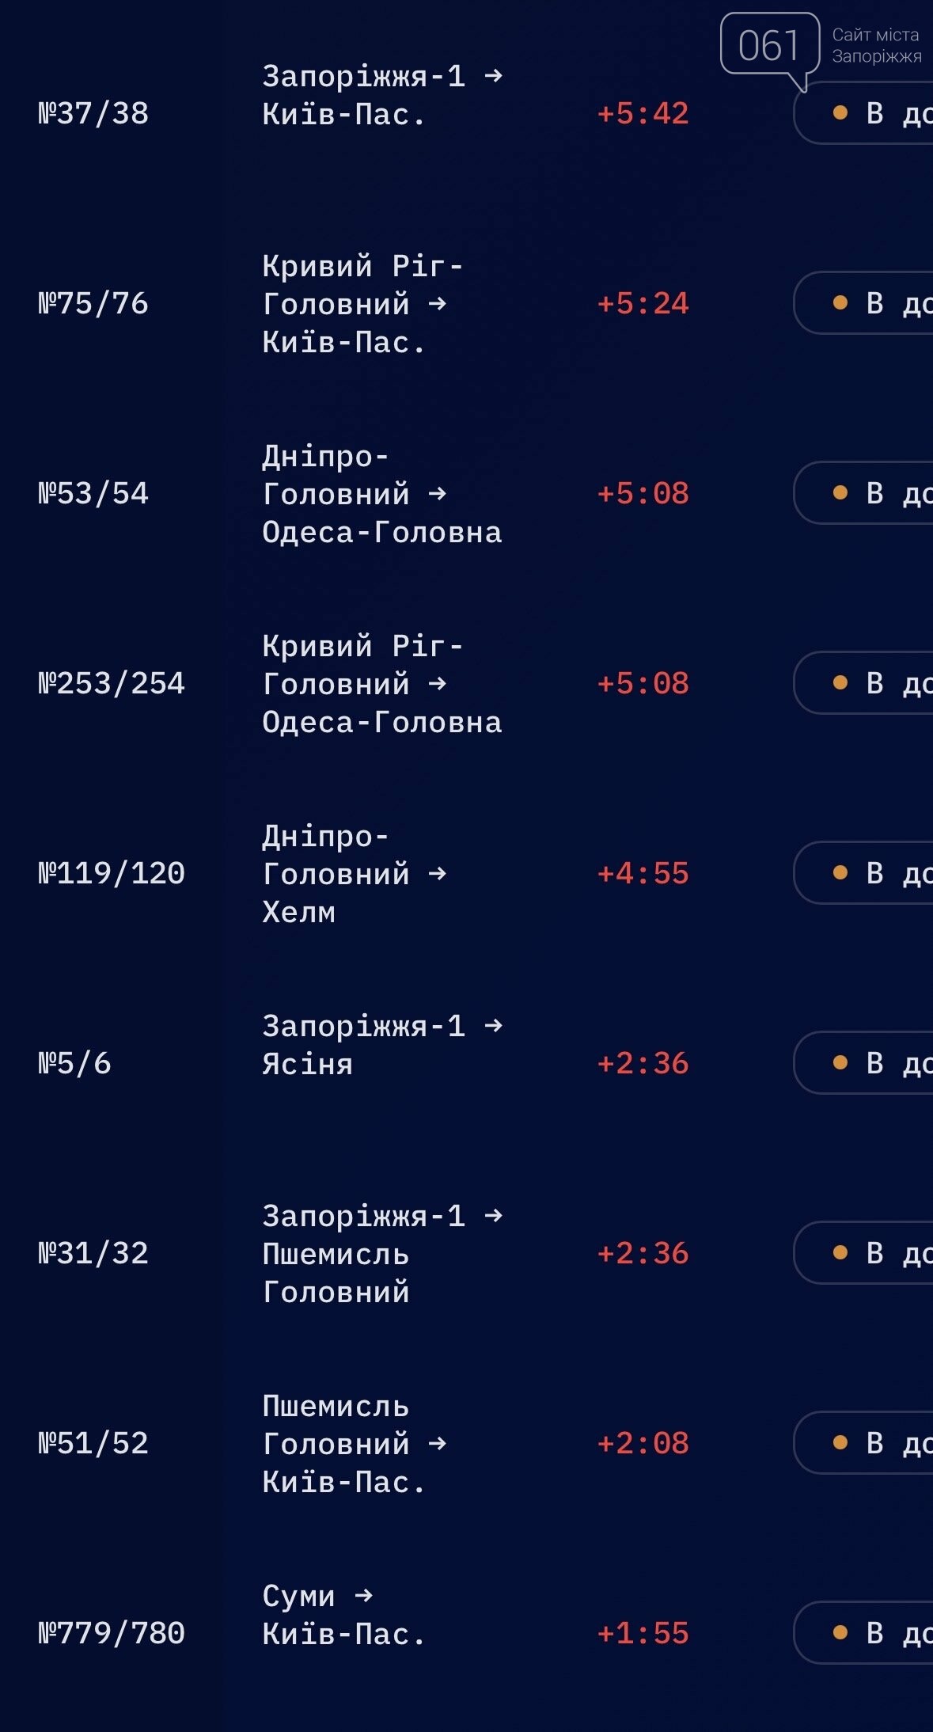Click the Кривий Ріг-Головний → Київ-Пас. route
Screen dimensions: 933x1732
362,304
